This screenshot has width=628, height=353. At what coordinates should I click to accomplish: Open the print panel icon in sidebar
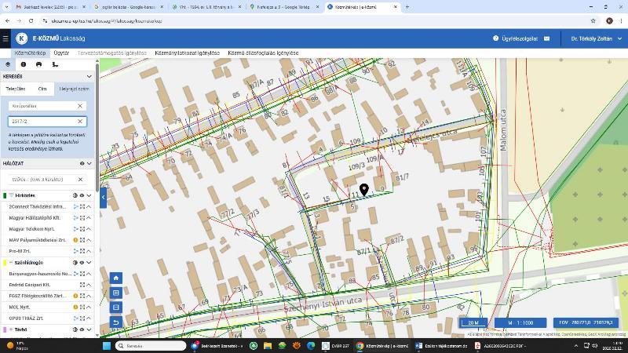[x=38, y=64]
